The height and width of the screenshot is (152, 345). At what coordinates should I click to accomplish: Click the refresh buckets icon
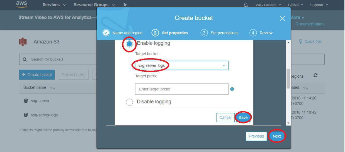click(x=315, y=75)
